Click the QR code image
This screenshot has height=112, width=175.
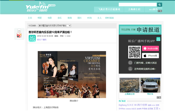click(135, 52)
